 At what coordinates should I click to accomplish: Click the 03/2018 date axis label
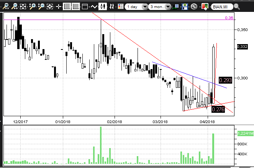(160, 122)
